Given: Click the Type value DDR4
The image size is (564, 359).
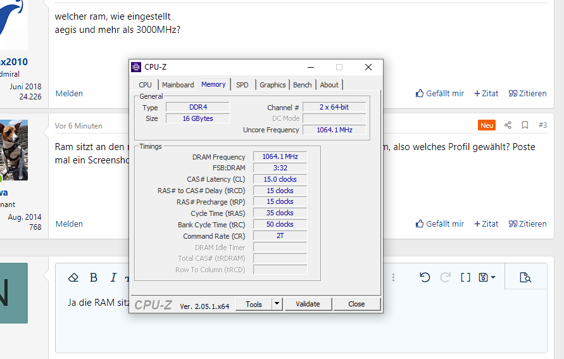Looking at the screenshot, I should (x=197, y=107).
